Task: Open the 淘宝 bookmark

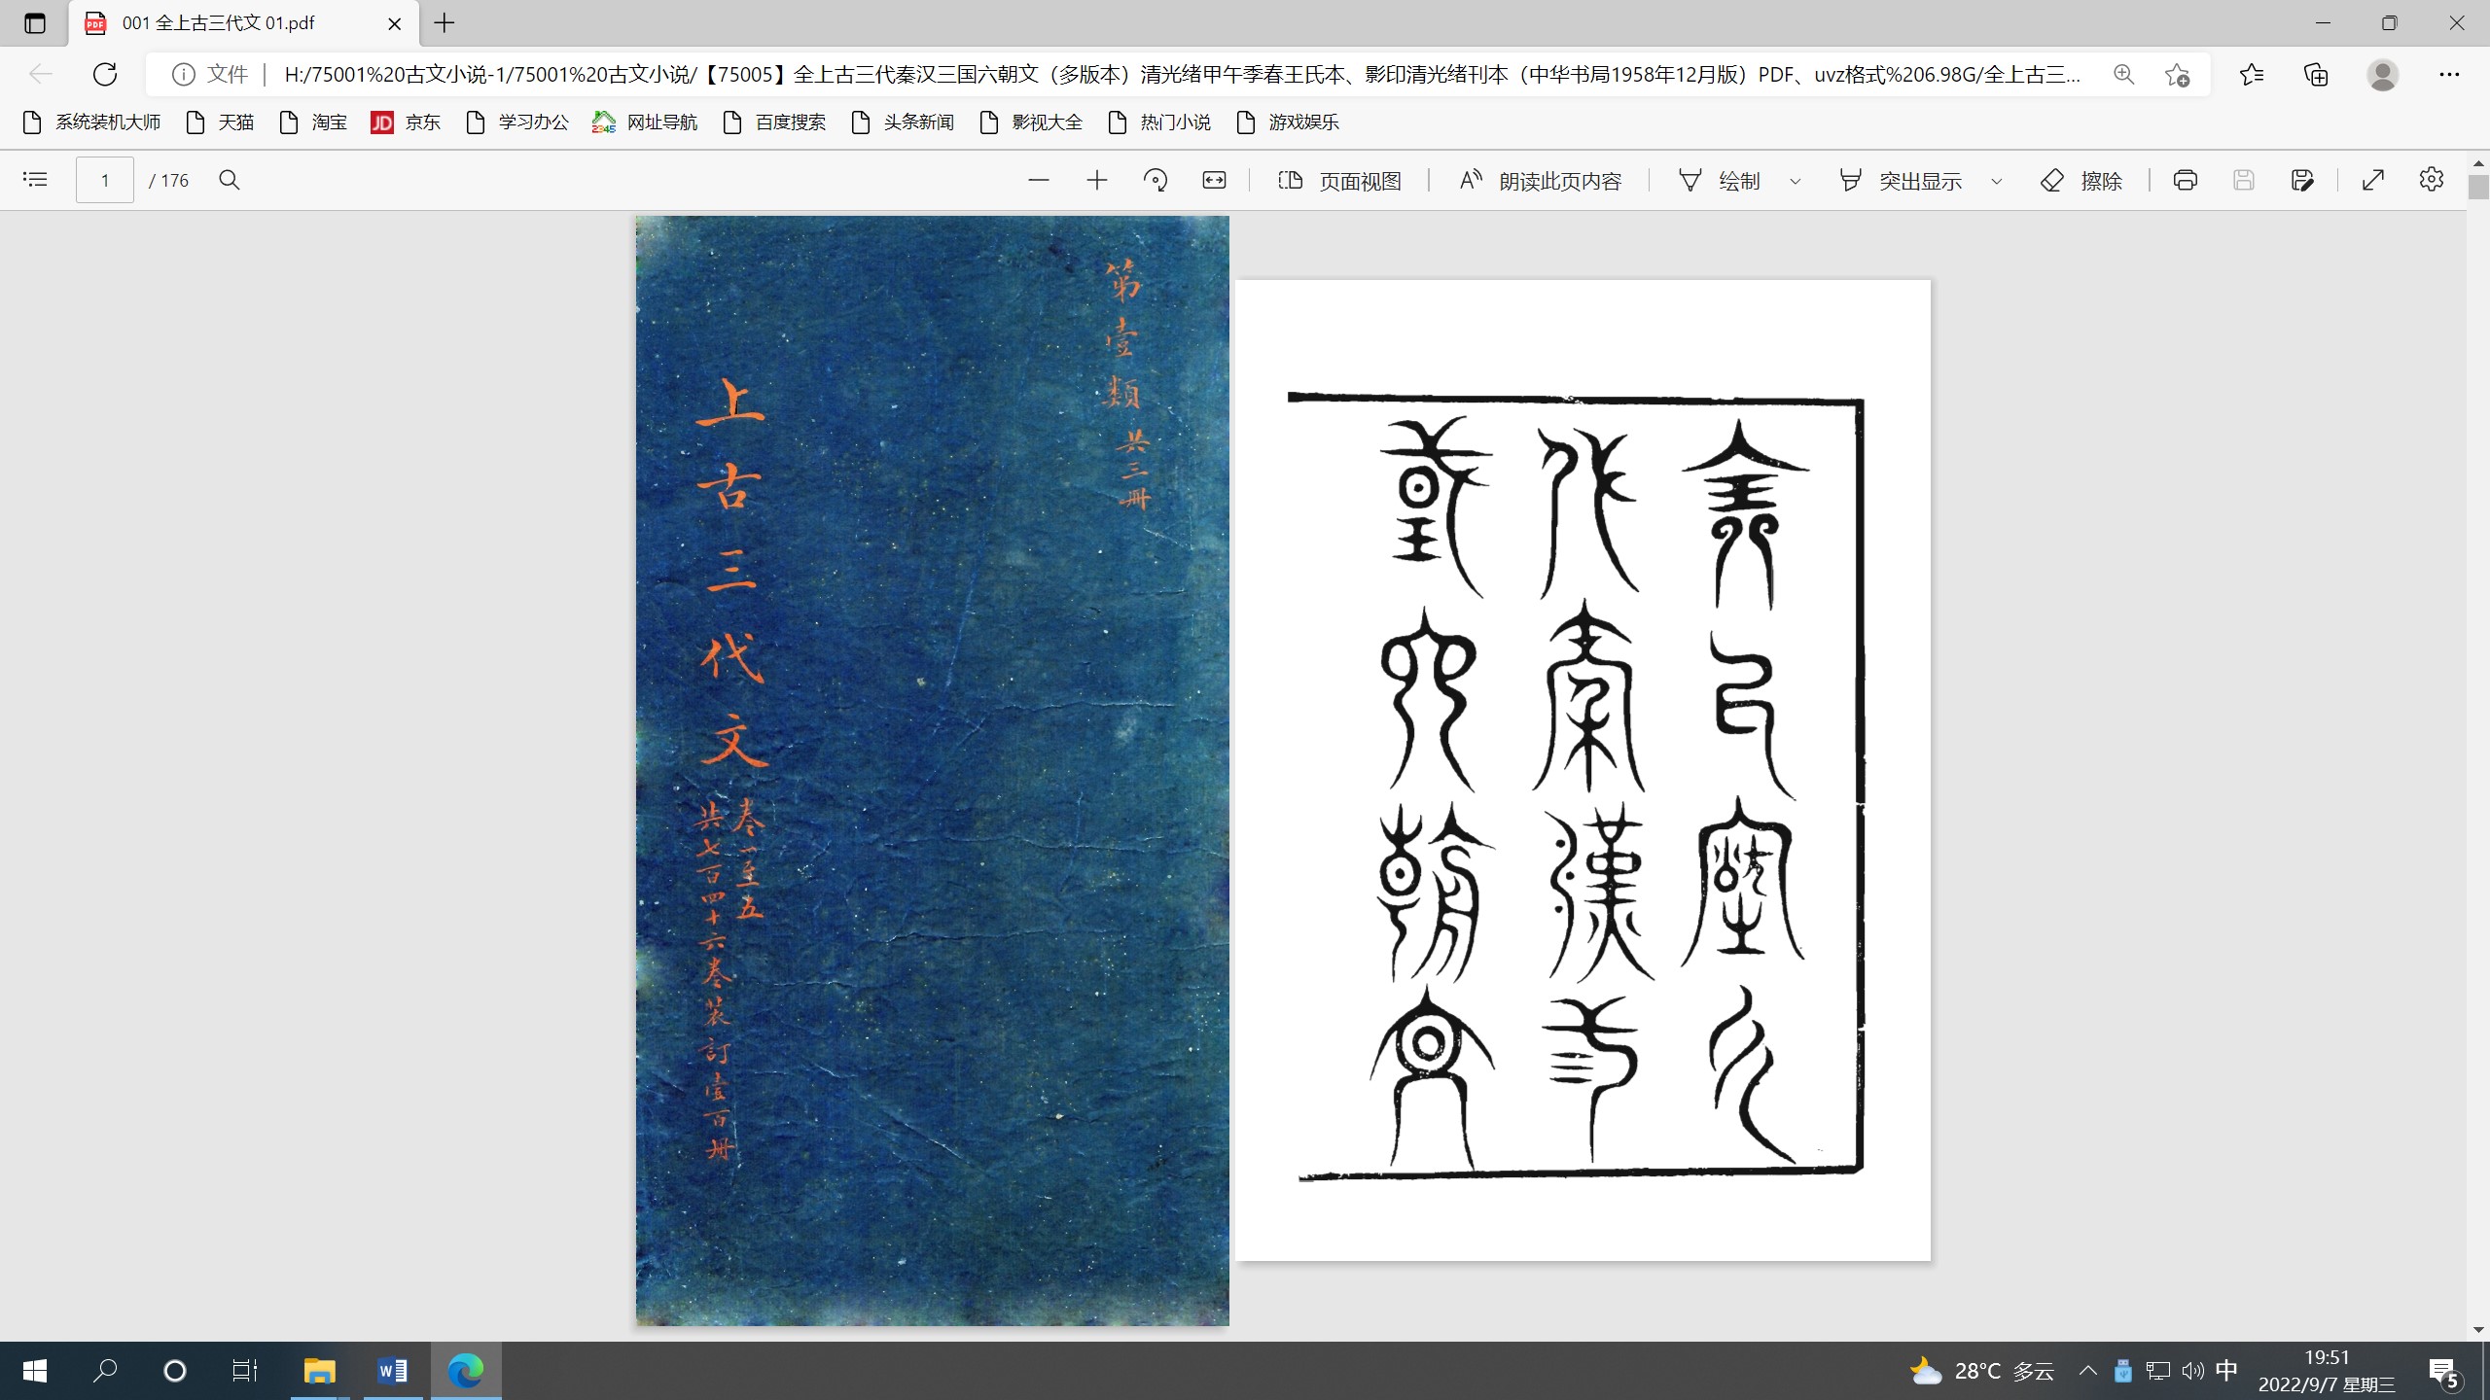Action: (x=313, y=122)
